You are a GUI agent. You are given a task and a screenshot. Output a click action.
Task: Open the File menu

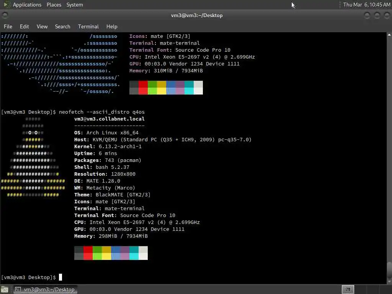coord(8,26)
